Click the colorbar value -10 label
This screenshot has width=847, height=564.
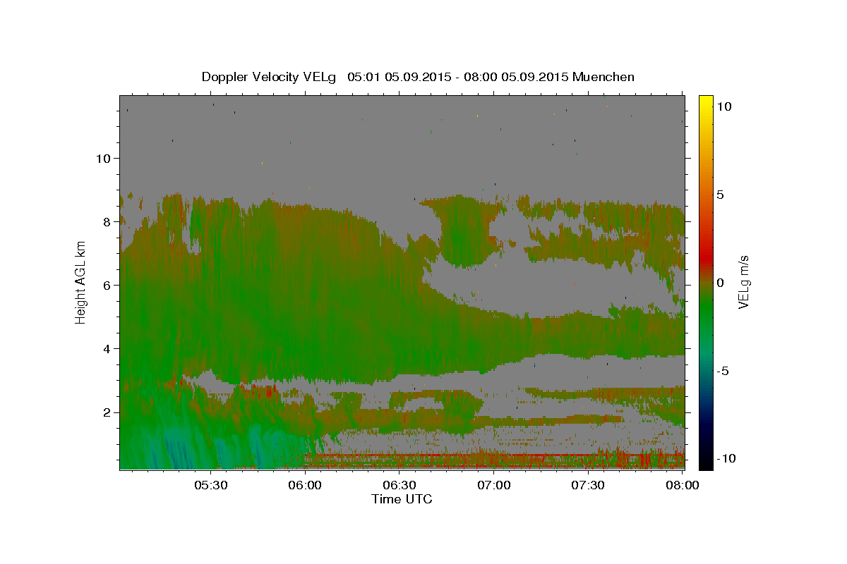coord(726,458)
